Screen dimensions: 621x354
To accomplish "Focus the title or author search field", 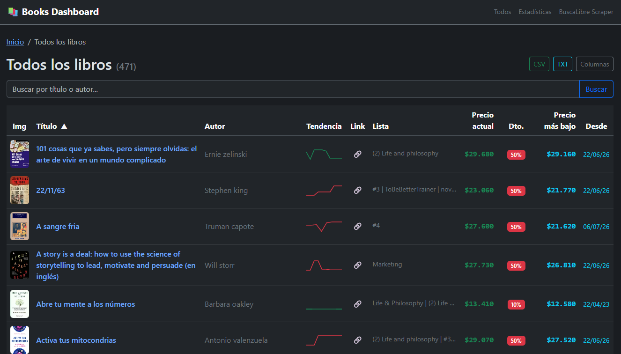I will coord(293,89).
